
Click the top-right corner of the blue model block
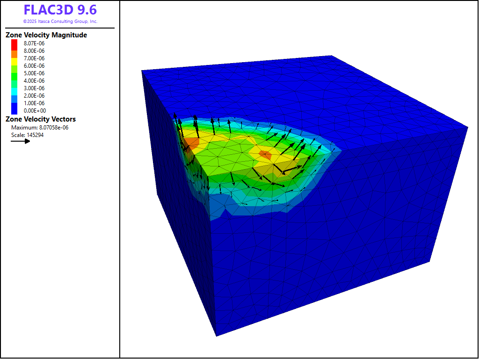tap(468, 126)
